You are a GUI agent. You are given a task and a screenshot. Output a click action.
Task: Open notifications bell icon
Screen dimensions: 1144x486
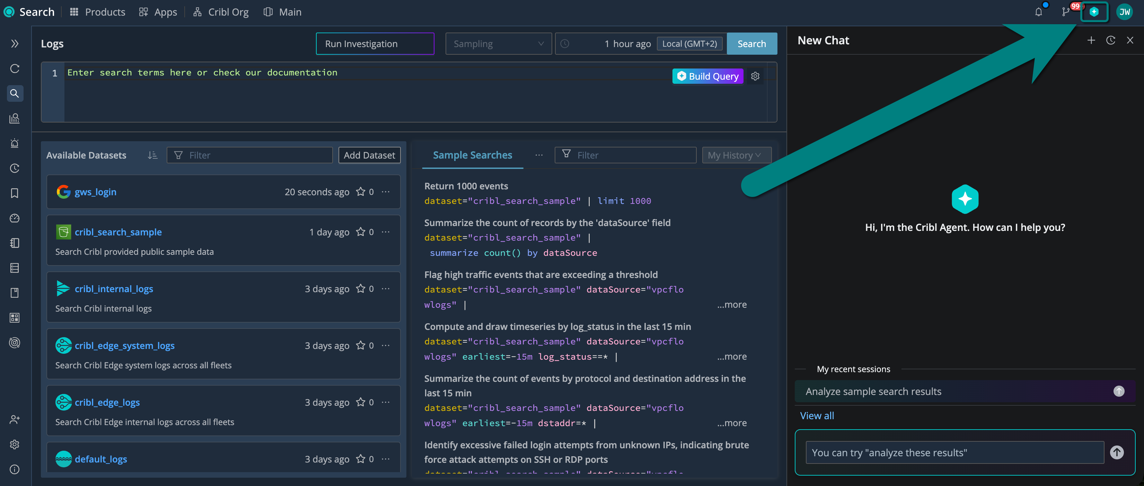[x=1038, y=12]
